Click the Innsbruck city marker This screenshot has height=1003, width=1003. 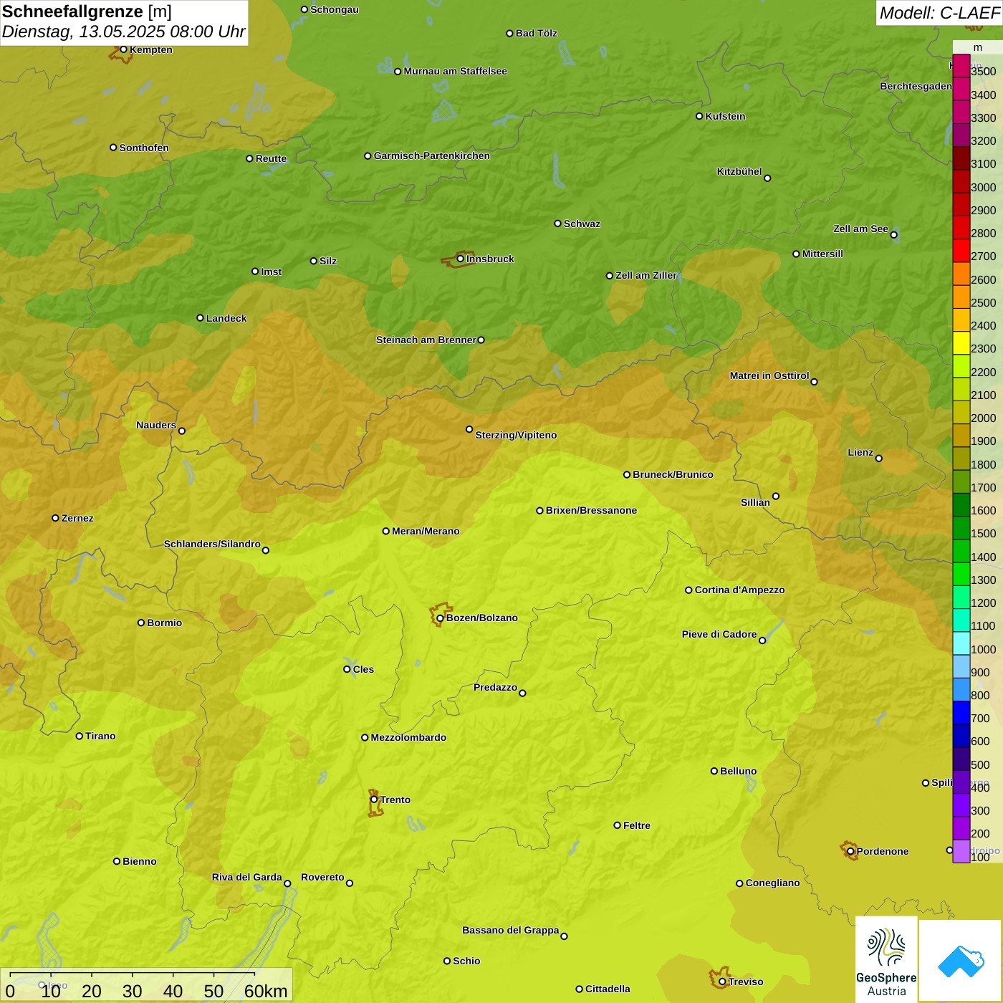tap(460, 259)
